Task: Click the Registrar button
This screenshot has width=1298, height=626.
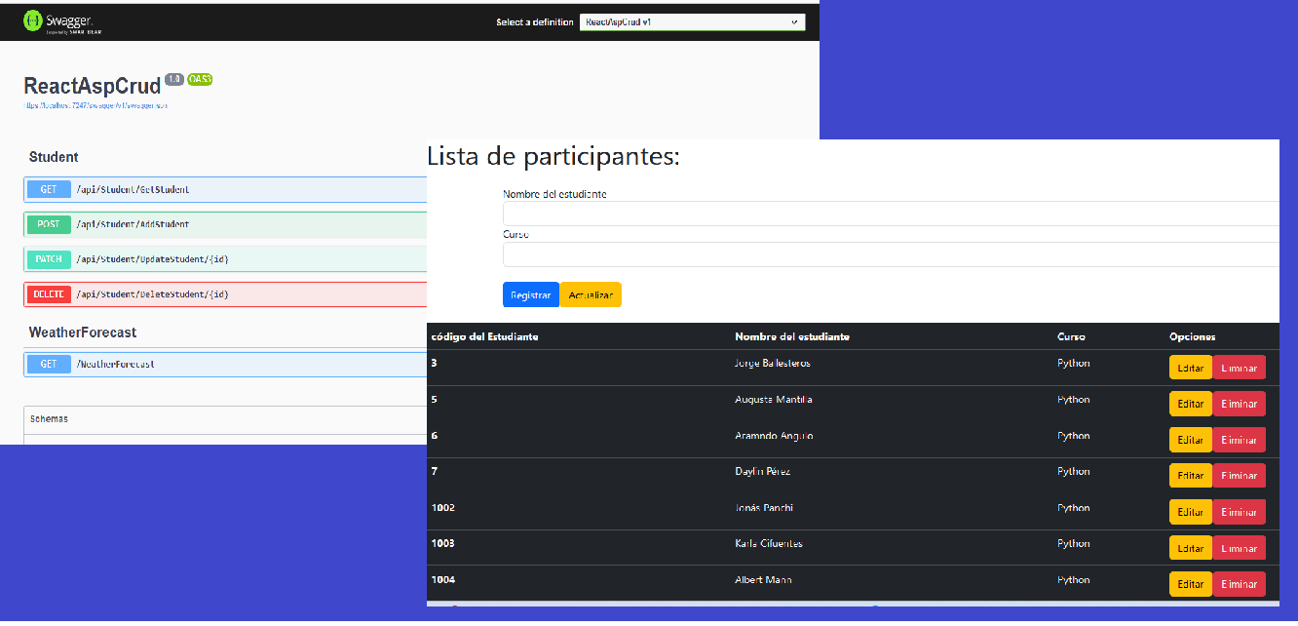Action: click(x=531, y=294)
